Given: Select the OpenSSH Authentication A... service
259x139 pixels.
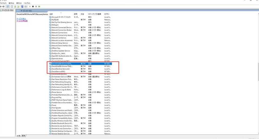Looking at the screenshot, I should [81, 56].
